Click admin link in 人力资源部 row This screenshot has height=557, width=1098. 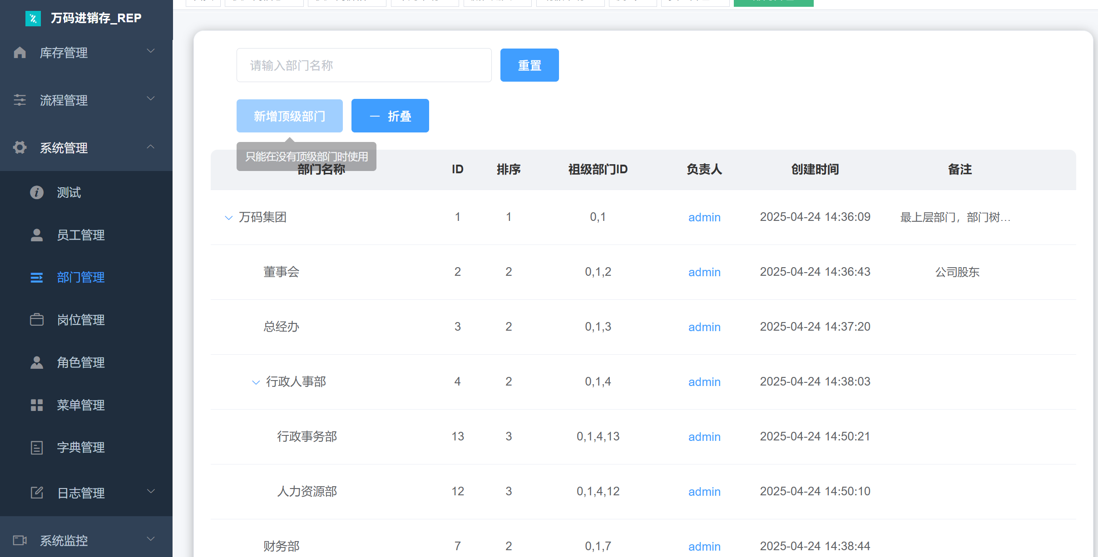tap(704, 492)
